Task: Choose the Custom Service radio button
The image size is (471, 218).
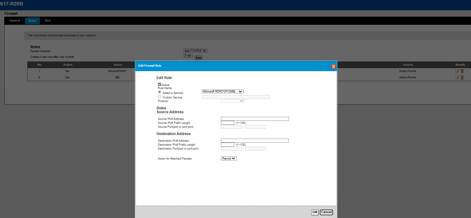Action: point(159,97)
